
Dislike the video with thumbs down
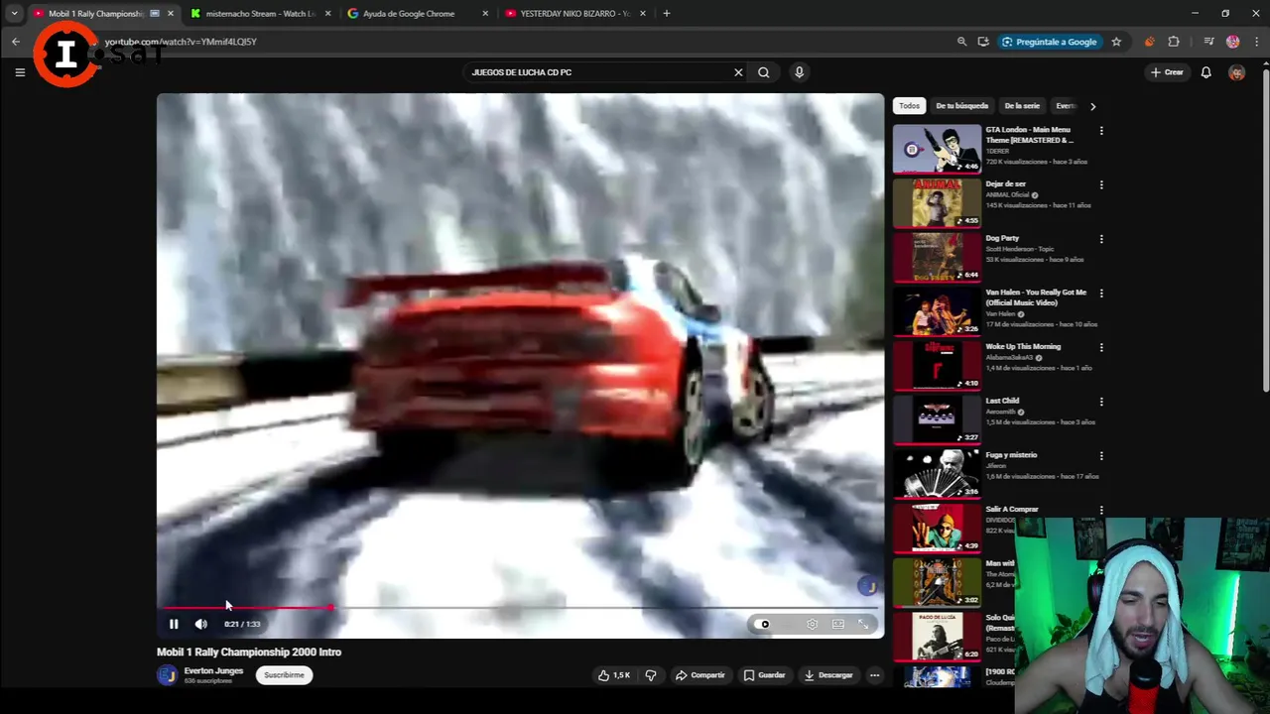651,675
